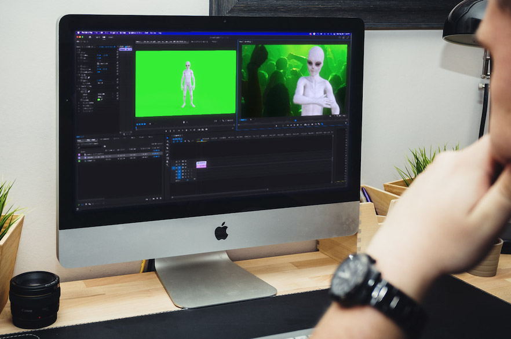Toggle the Uniform Scale checkbox

98,64
